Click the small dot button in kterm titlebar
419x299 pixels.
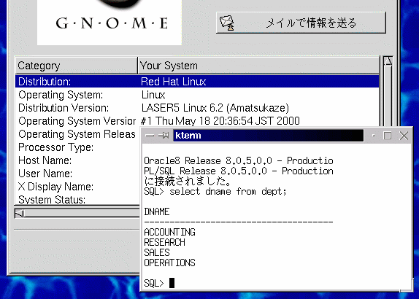373,136
